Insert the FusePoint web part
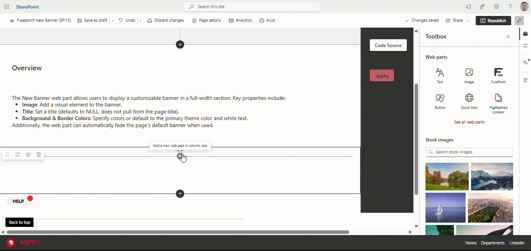The image size is (531, 251). coord(498,75)
